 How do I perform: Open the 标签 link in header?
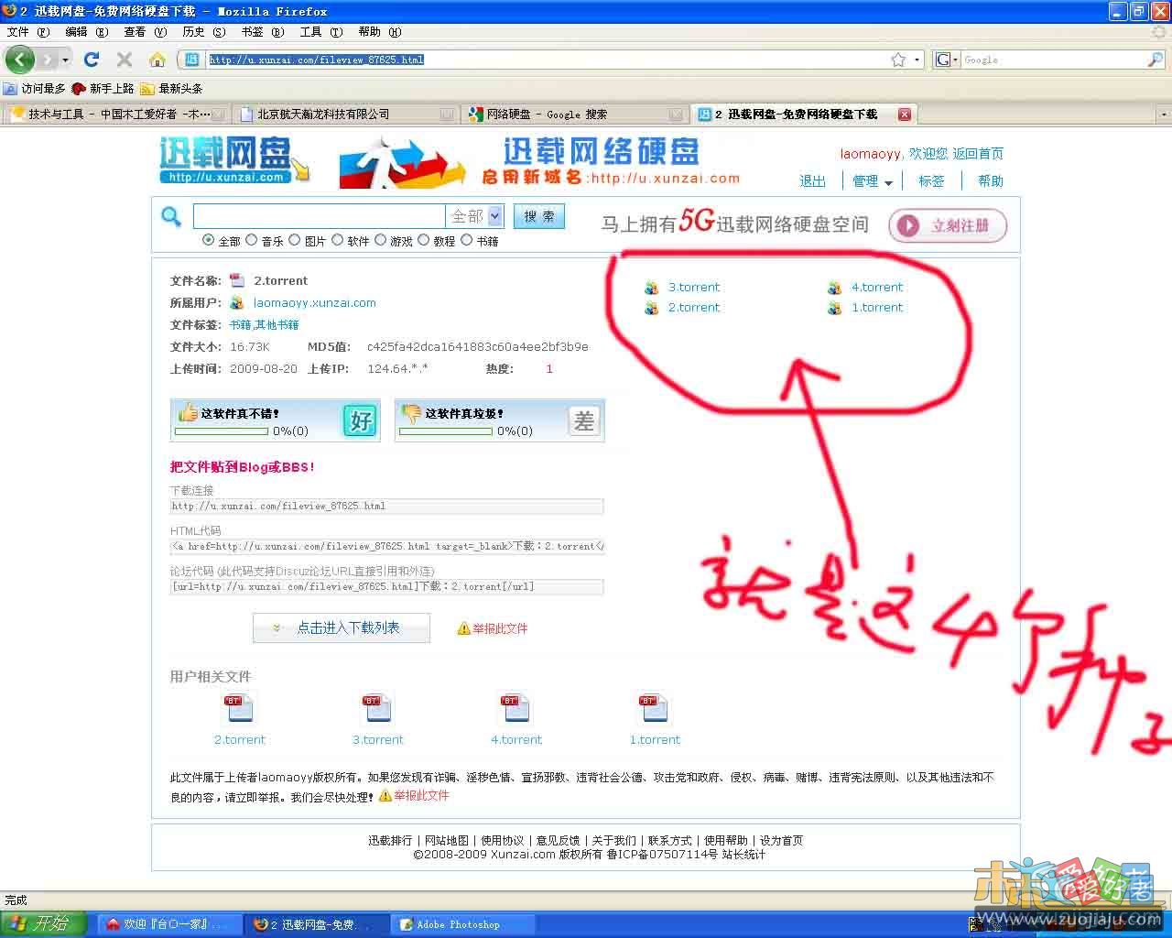tap(931, 181)
